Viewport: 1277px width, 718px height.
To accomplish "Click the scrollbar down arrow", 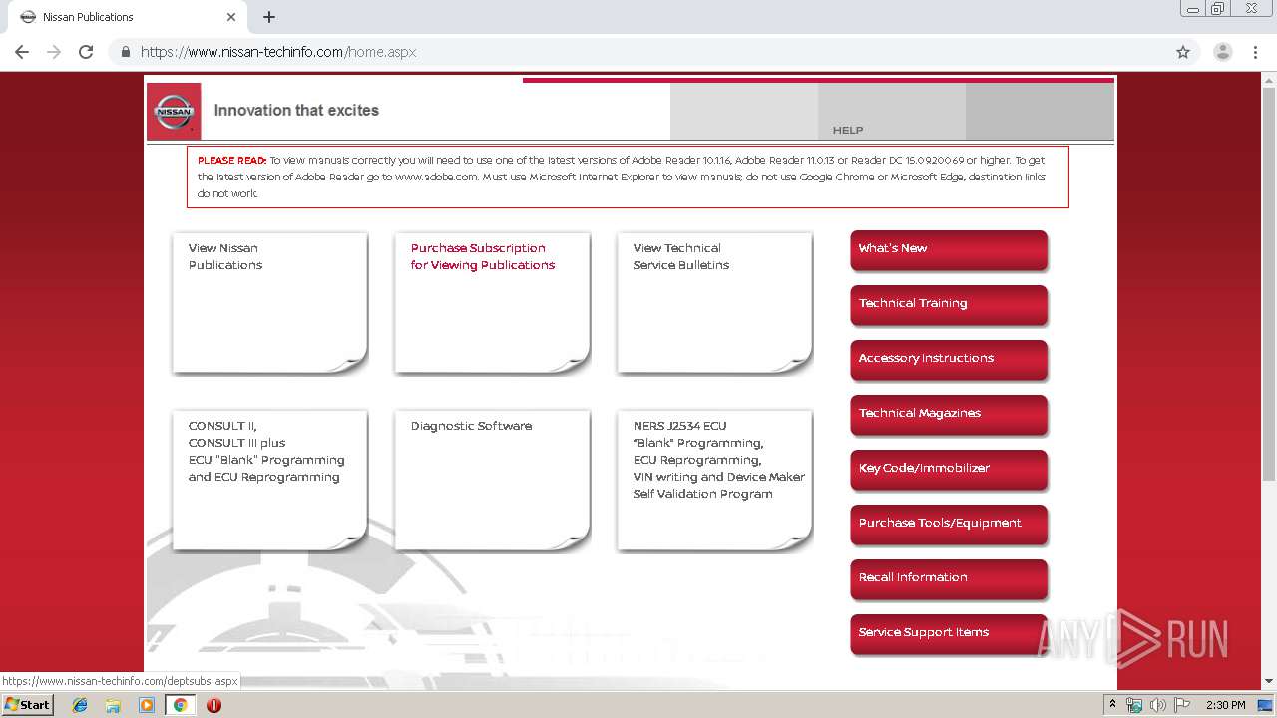I will [1269, 681].
